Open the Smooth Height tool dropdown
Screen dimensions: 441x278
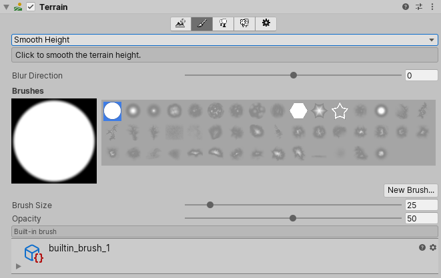coord(224,40)
